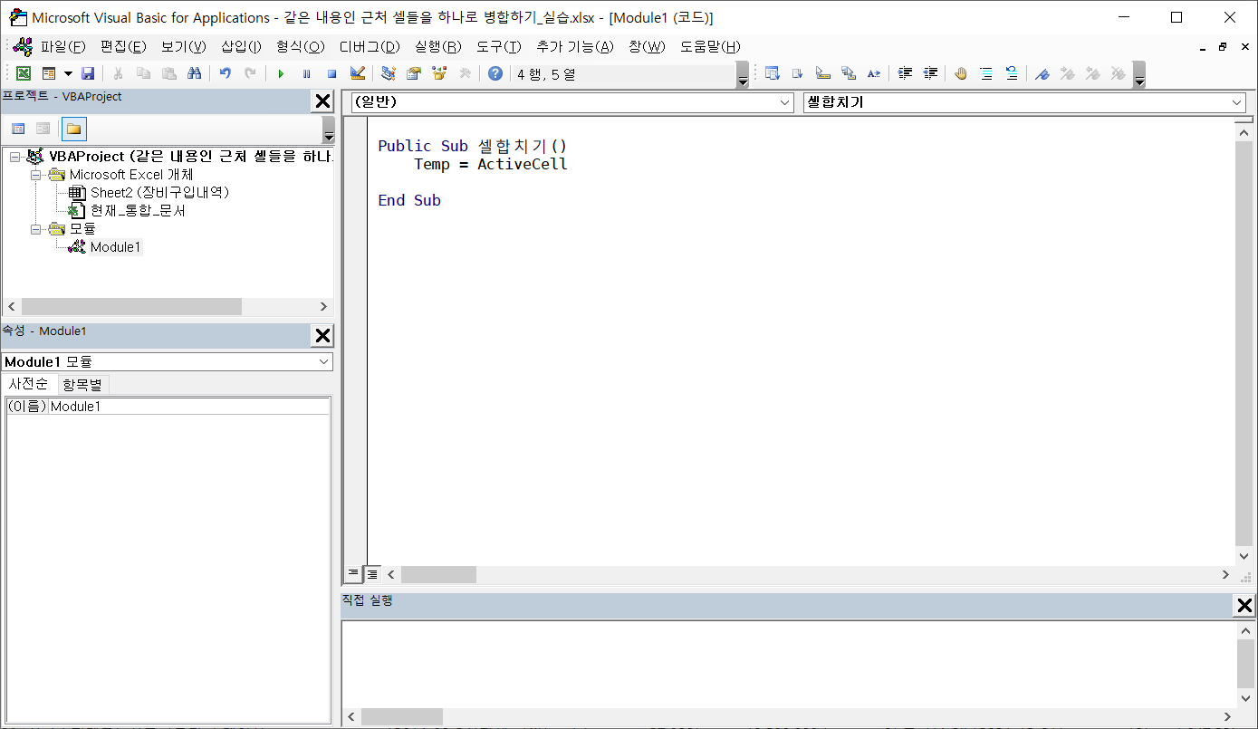The width and height of the screenshot is (1258, 729).
Task: Click the Temp = ActiveCell code line
Action: 491,165
